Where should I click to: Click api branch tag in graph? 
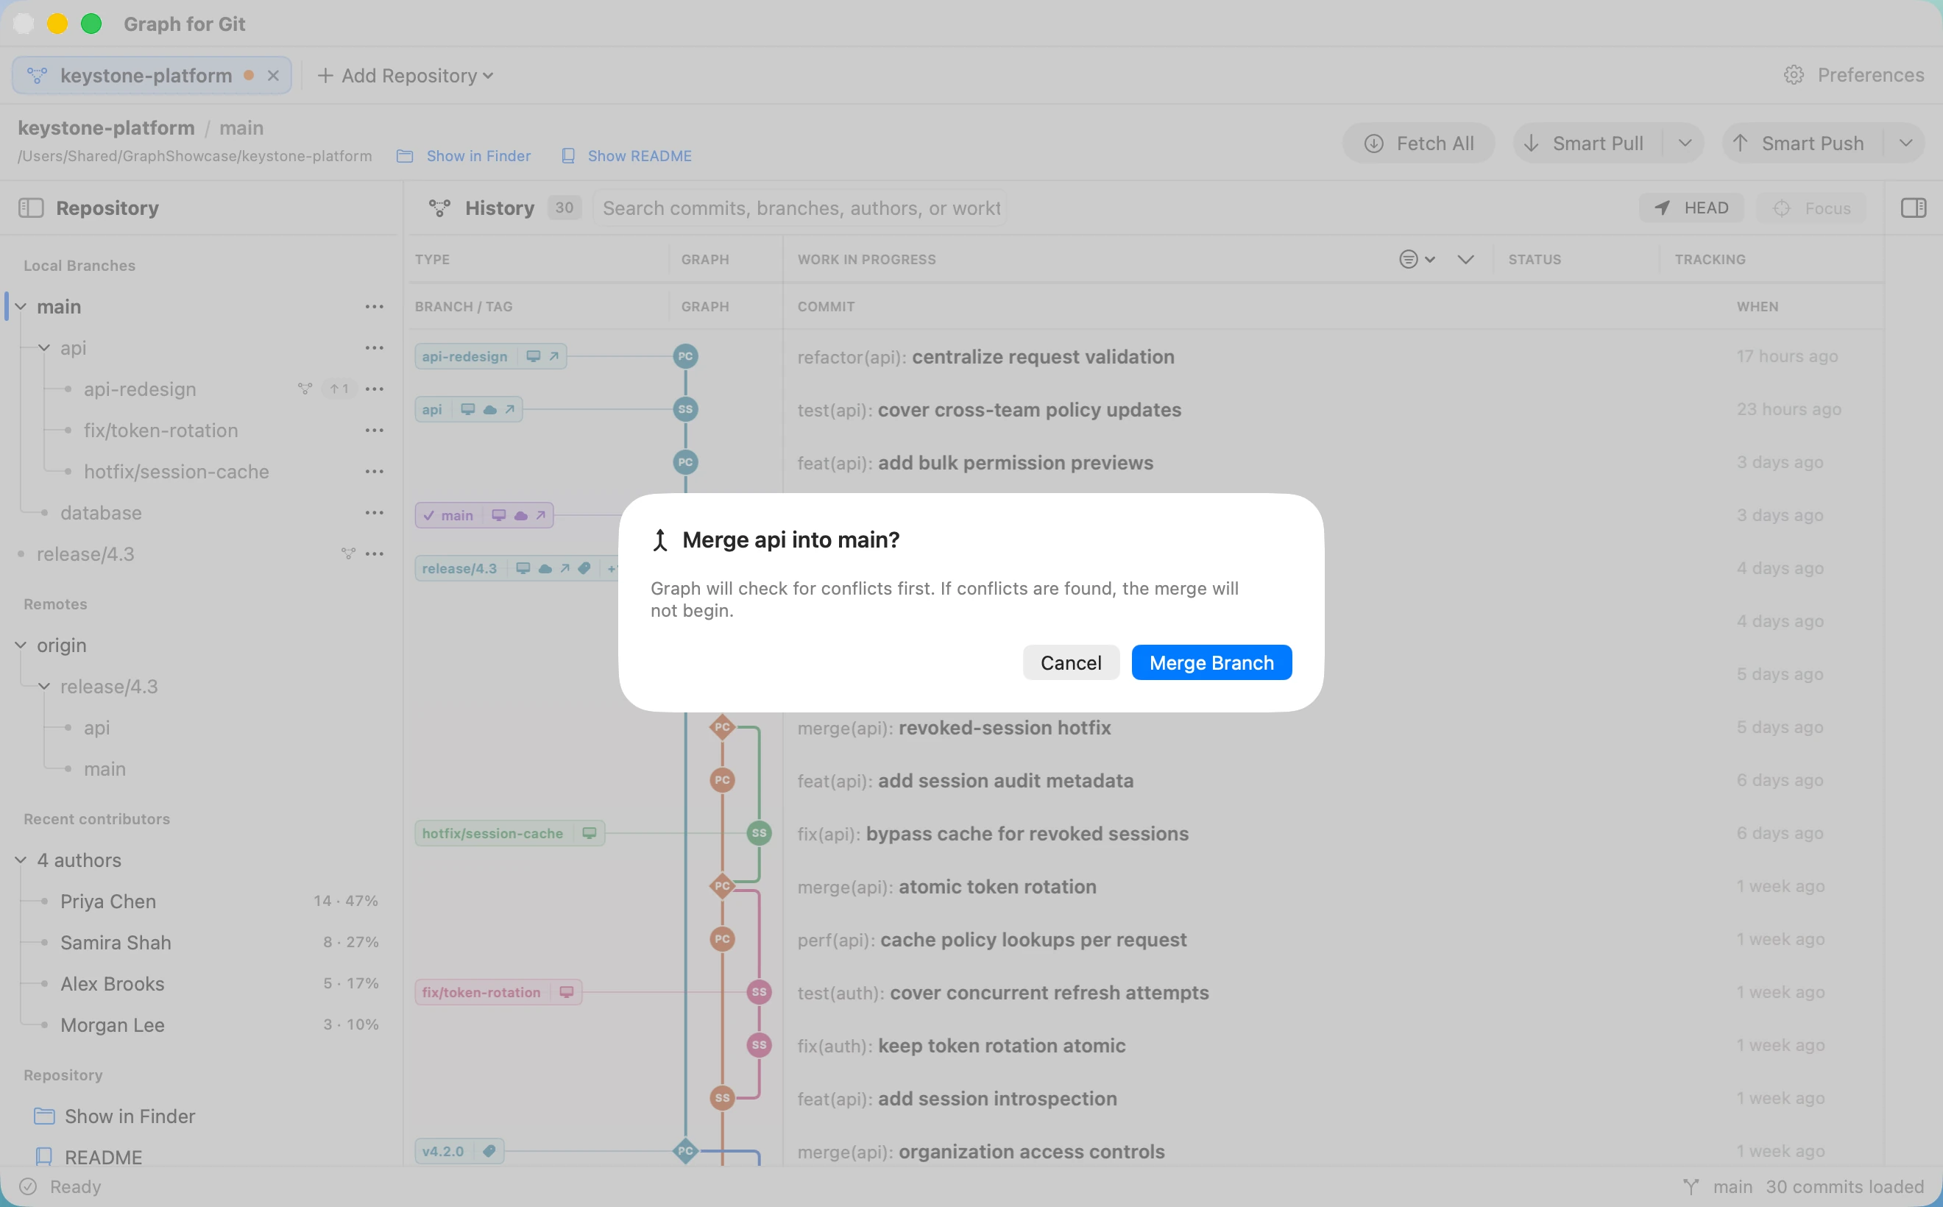469,411
